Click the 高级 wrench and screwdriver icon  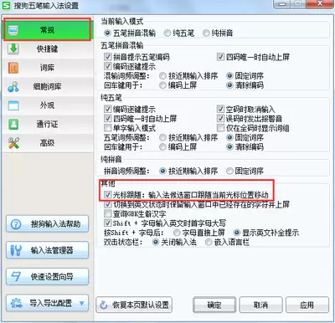pyautogui.click(x=13, y=143)
